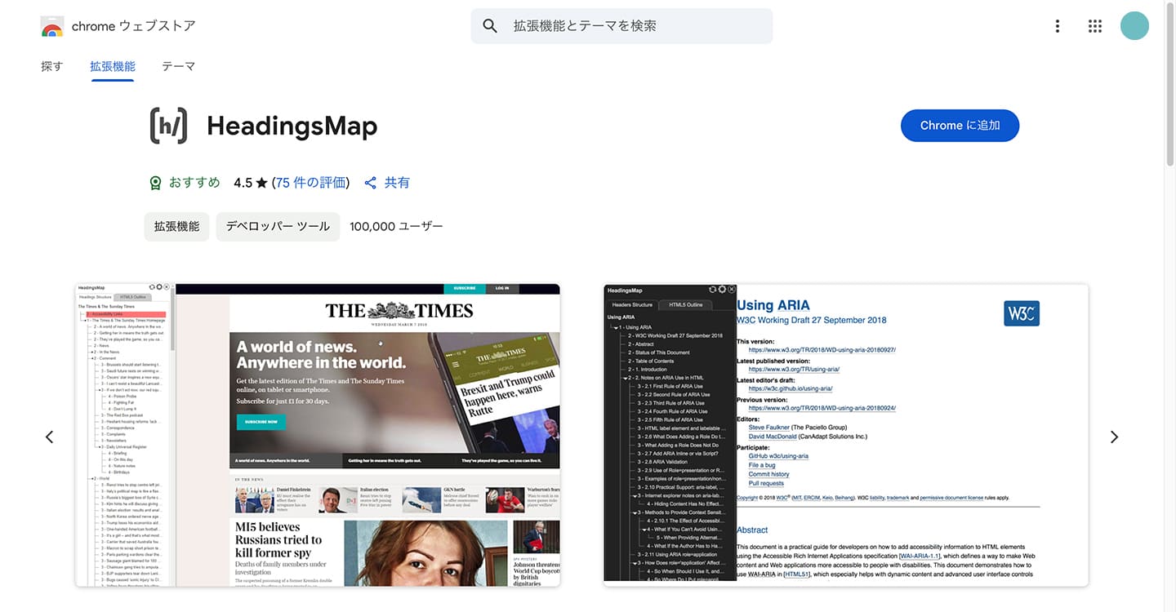Screen dimensions: 1176x612
Task: Switch to the 探す tab
Action: point(51,66)
